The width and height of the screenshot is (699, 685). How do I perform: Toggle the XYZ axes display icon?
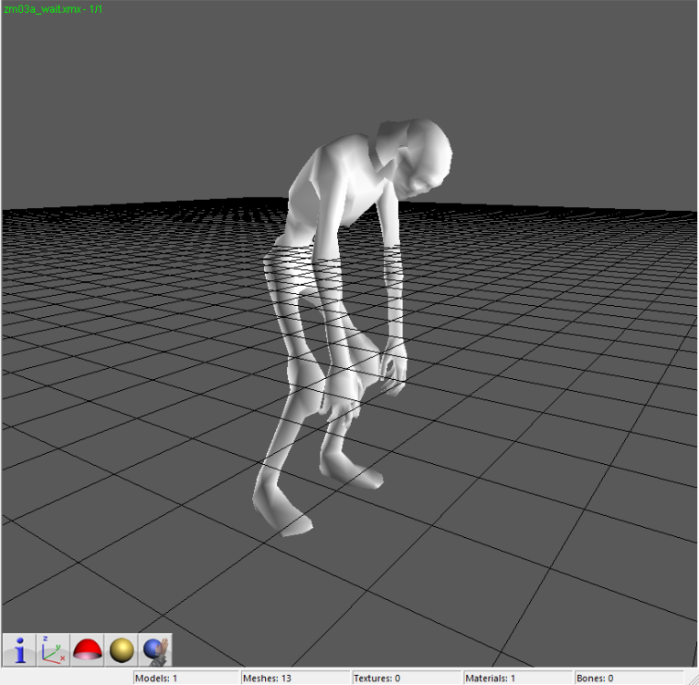click(x=53, y=650)
